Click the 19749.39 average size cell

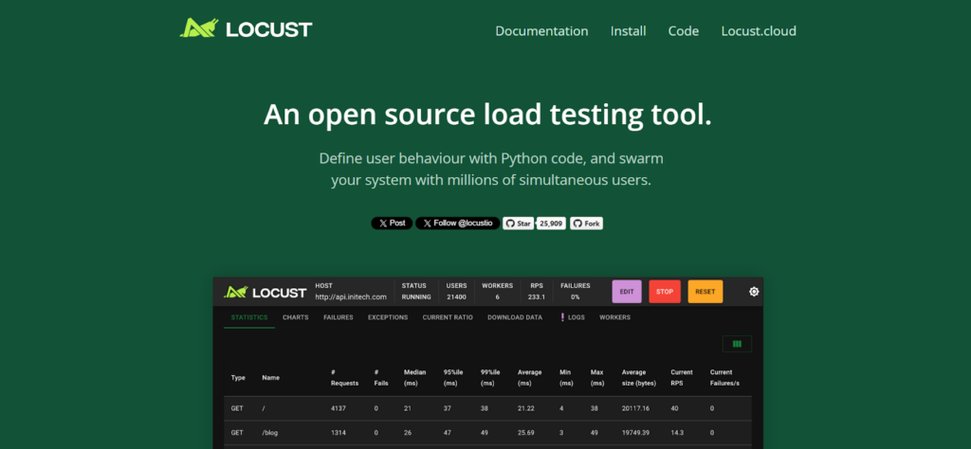coord(634,433)
